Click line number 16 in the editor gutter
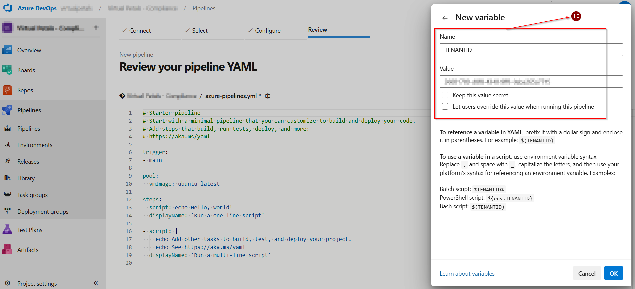The width and height of the screenshot is (635, 289). (129, 231)
